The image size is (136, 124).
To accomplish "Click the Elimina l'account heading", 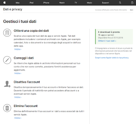I will pyautogui.click(x=26, y=106).
